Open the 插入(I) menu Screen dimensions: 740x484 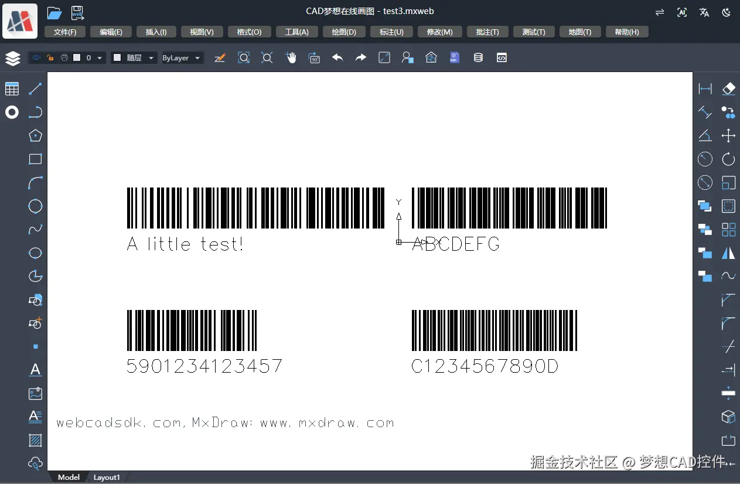click(x=156, y=32)
